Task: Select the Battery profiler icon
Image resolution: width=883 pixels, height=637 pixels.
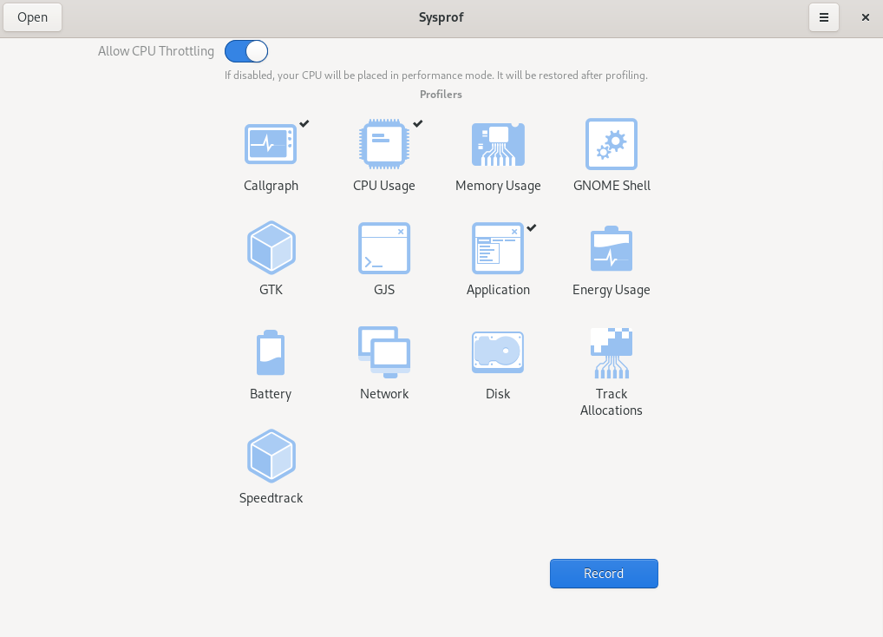Action: pyautogui.click(x=271, y=352)
